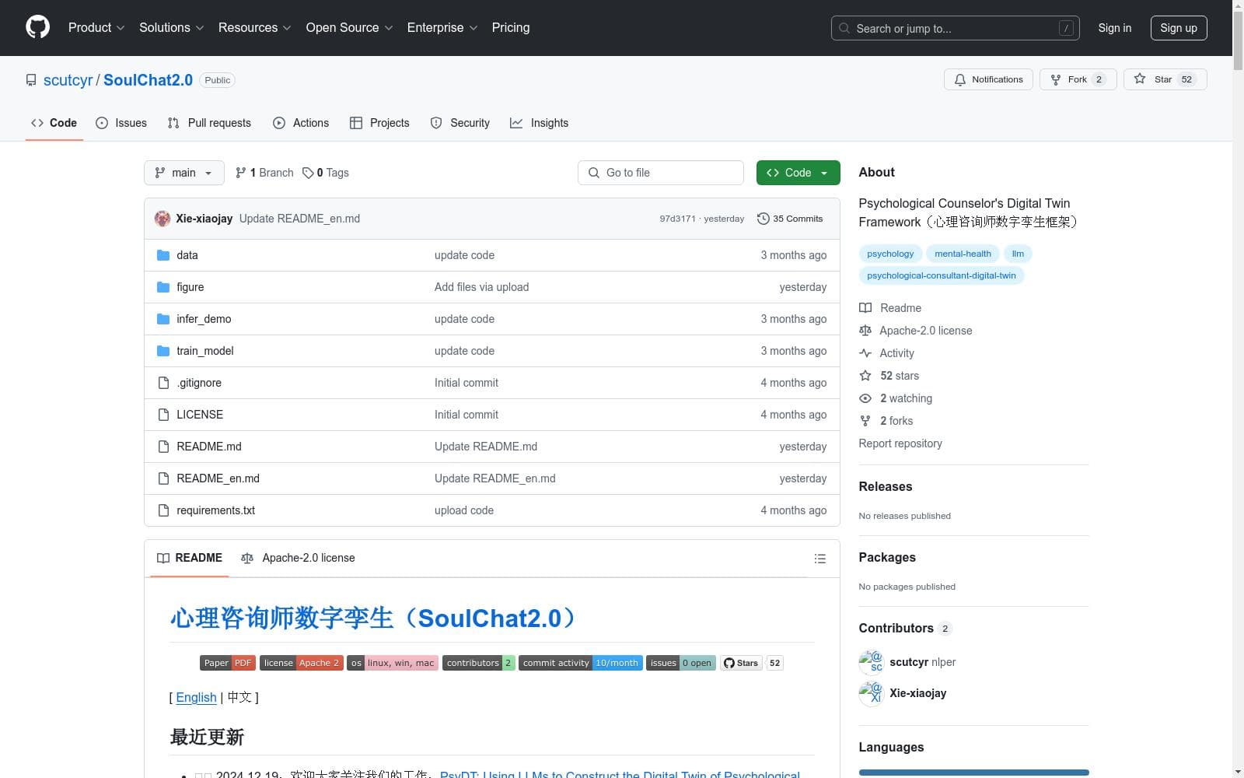Click Report repository link
This screenshot has height=778, width=1244.
click(900, 443)
